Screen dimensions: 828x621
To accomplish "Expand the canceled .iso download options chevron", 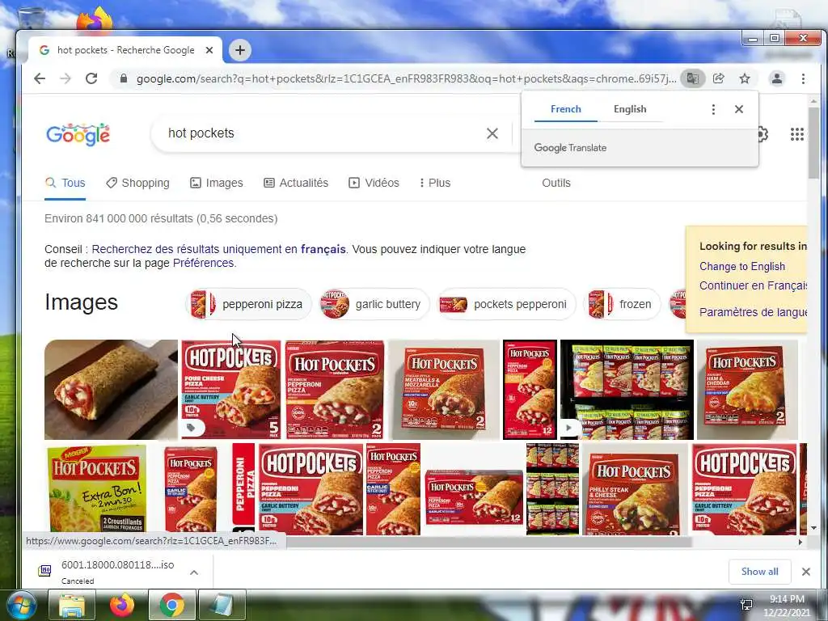I will [194, 572].
